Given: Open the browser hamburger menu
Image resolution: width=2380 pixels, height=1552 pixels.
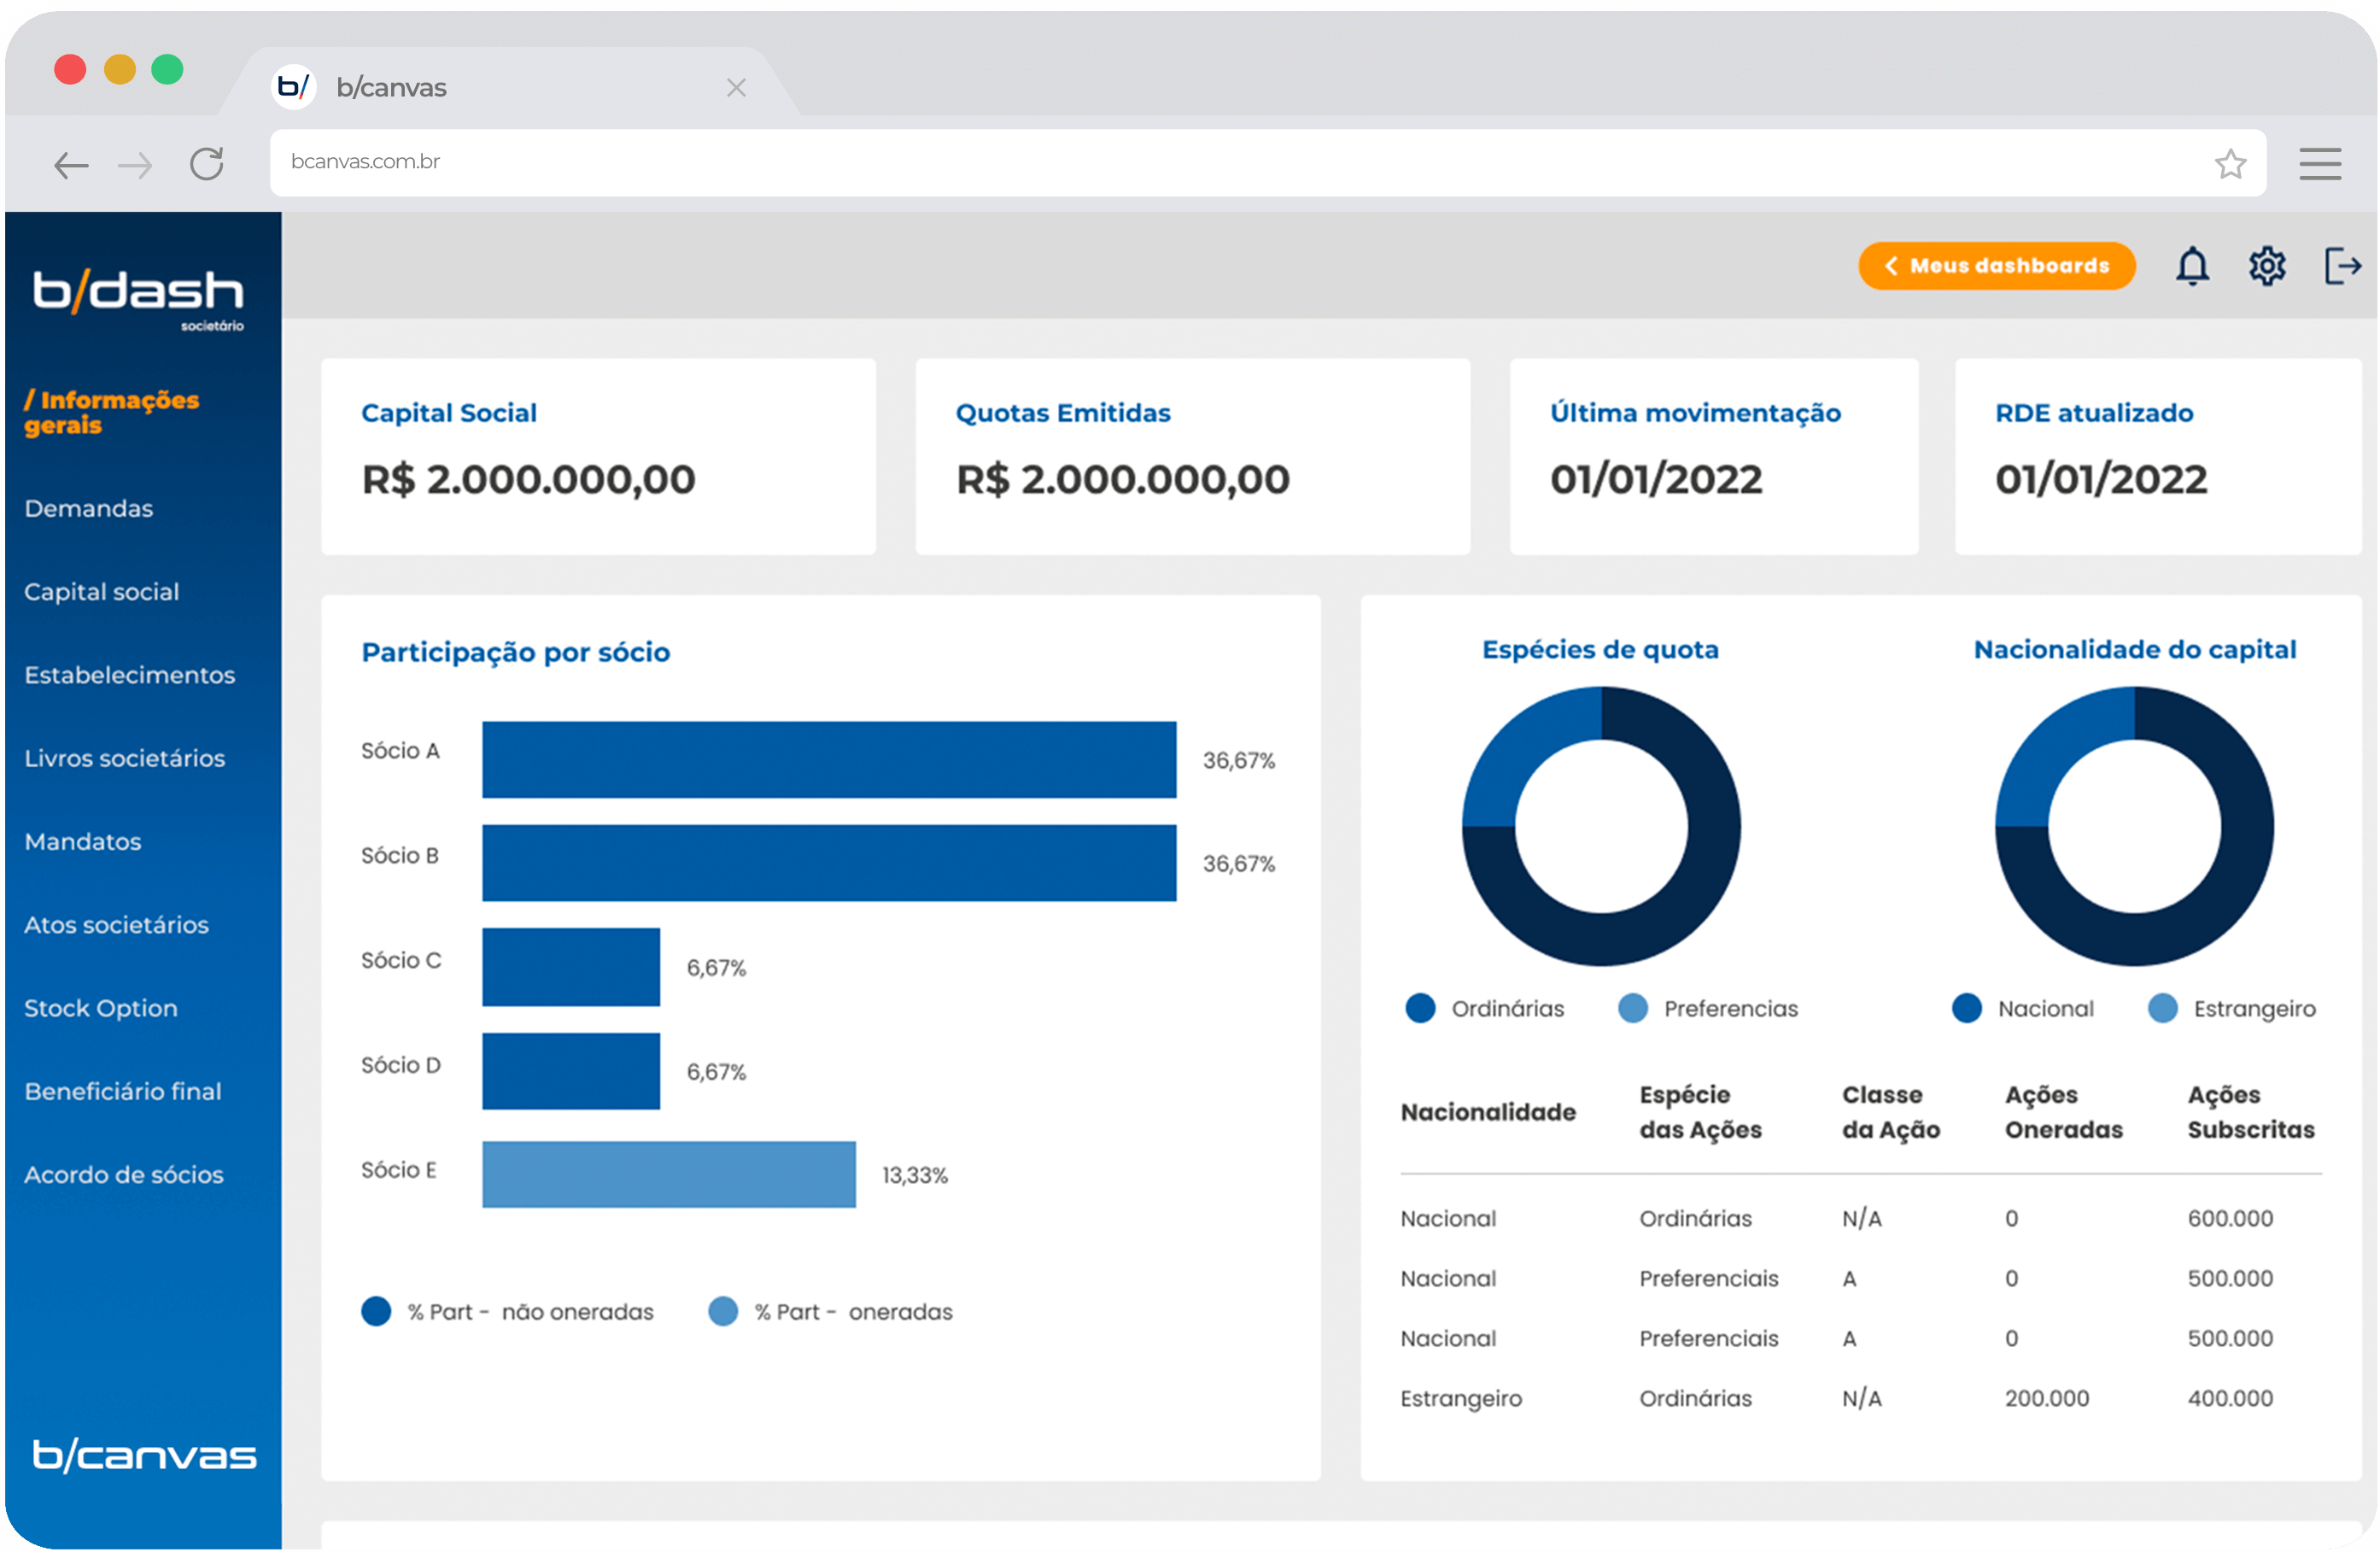Looking at the screenshot, I should pyautogui.click(x=2320, y=163).
